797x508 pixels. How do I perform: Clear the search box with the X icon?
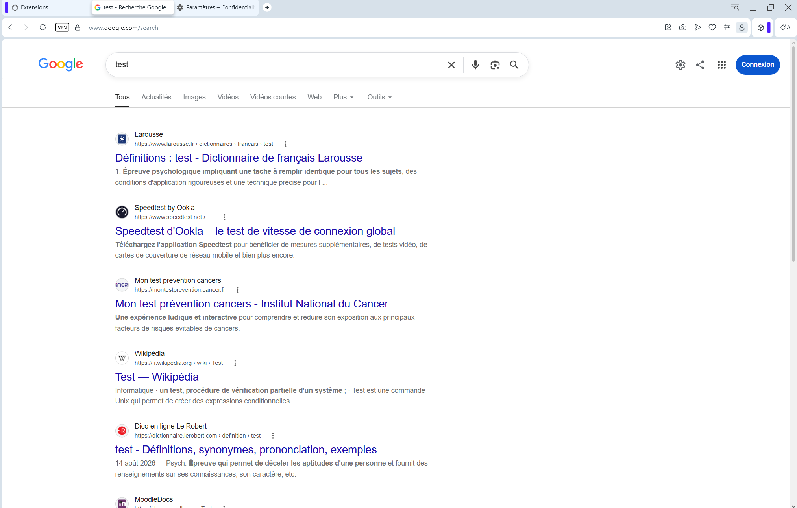click(x=451, y=65)
